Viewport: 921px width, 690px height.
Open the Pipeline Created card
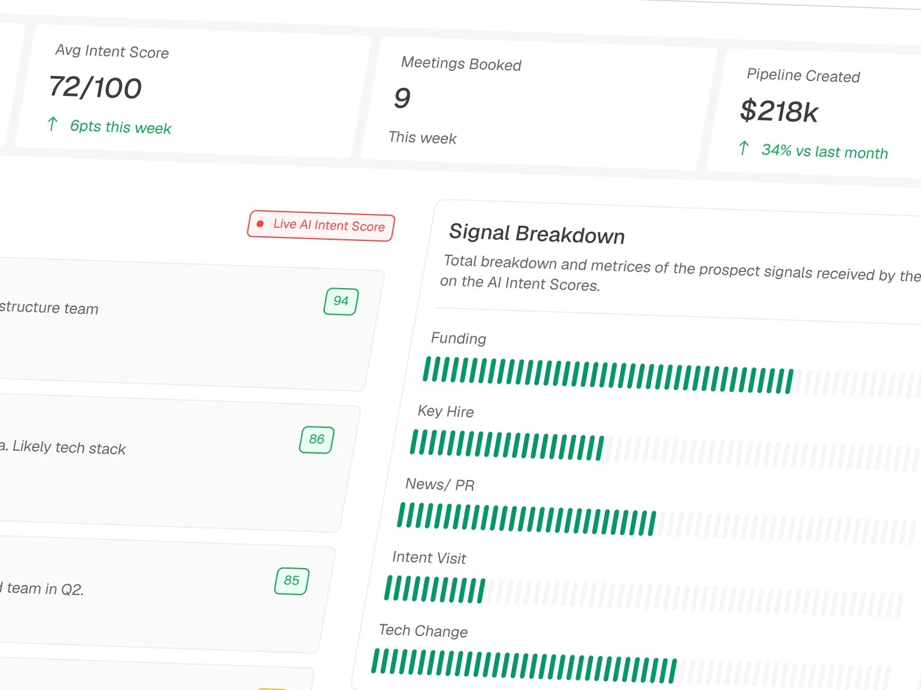[814, 115]
